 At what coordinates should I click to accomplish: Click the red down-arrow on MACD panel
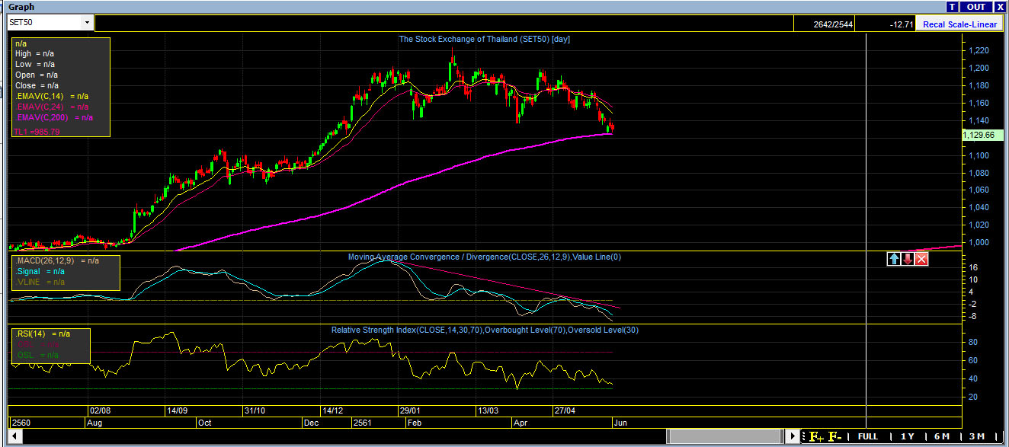[x=908, y=259]
